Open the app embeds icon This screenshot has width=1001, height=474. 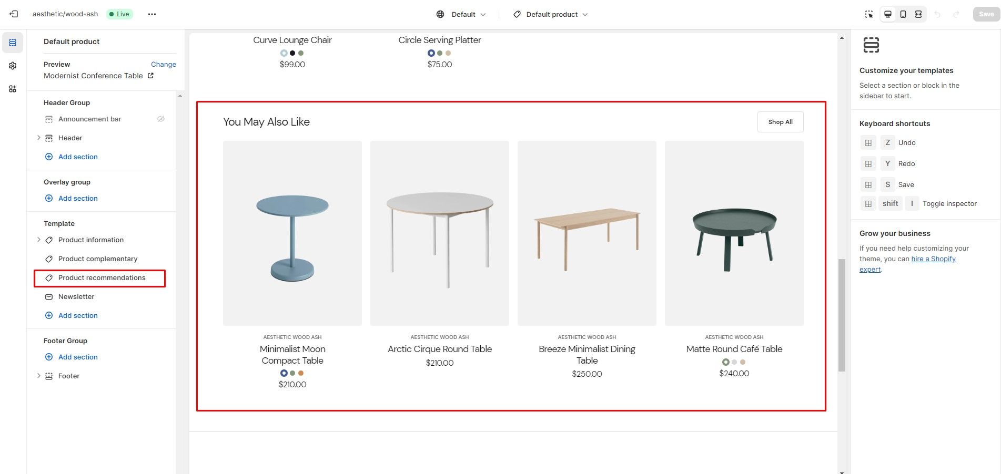(13, 89)
